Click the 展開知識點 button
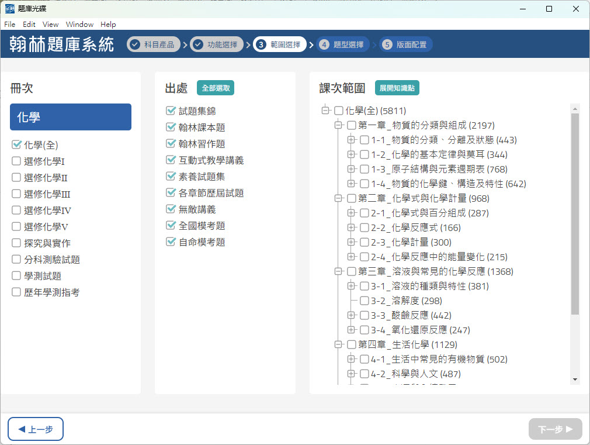The height and width of the screenshot is (445, 590). [x=397, y=88]
